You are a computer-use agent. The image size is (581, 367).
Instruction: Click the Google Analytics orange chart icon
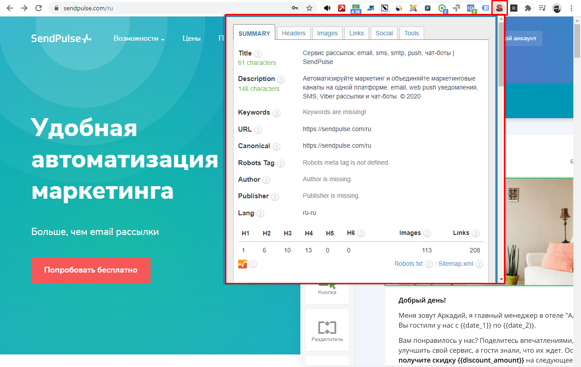243,264
